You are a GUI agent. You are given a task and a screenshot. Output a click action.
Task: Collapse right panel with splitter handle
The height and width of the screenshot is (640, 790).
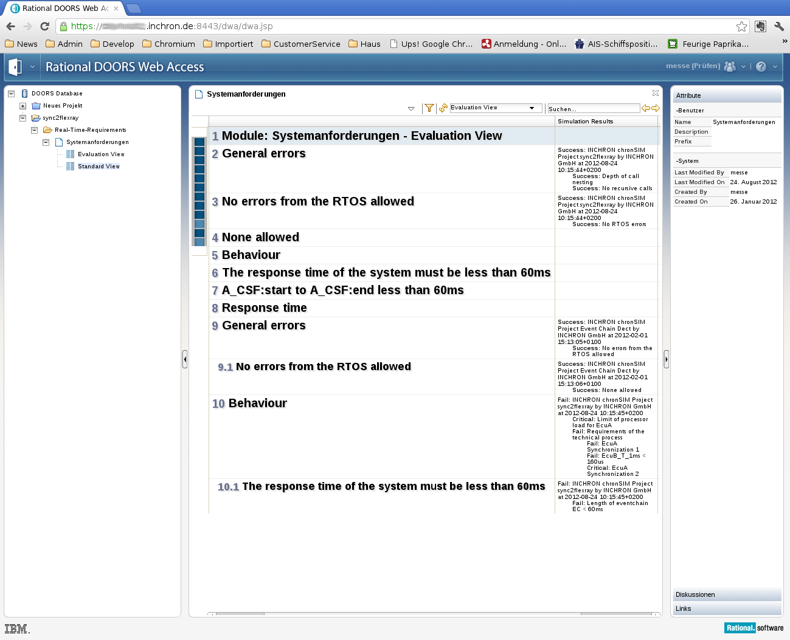tap(666, 359)
